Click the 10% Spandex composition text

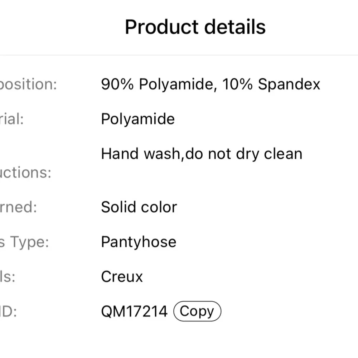coord(271,84)
